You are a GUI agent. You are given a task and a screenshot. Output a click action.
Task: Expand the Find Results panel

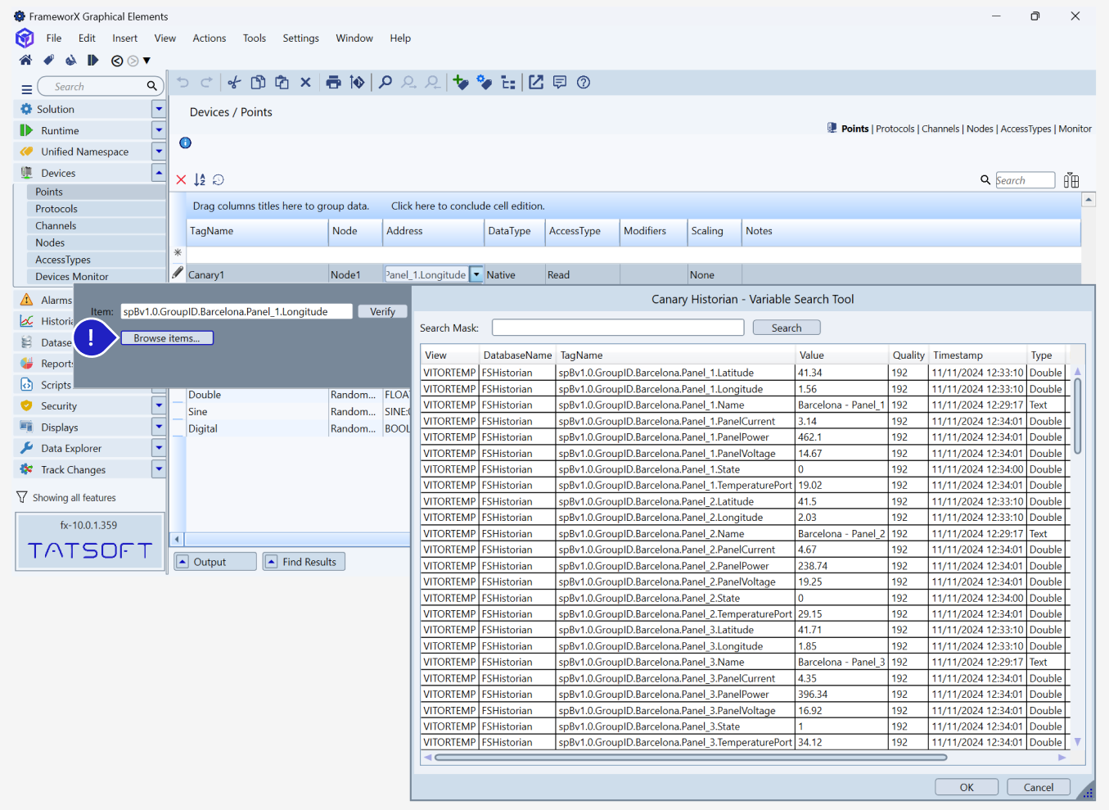(x=304, y=562)
